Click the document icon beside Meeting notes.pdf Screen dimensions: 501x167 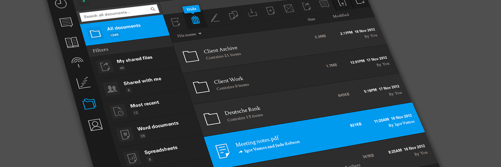(223, 151)
